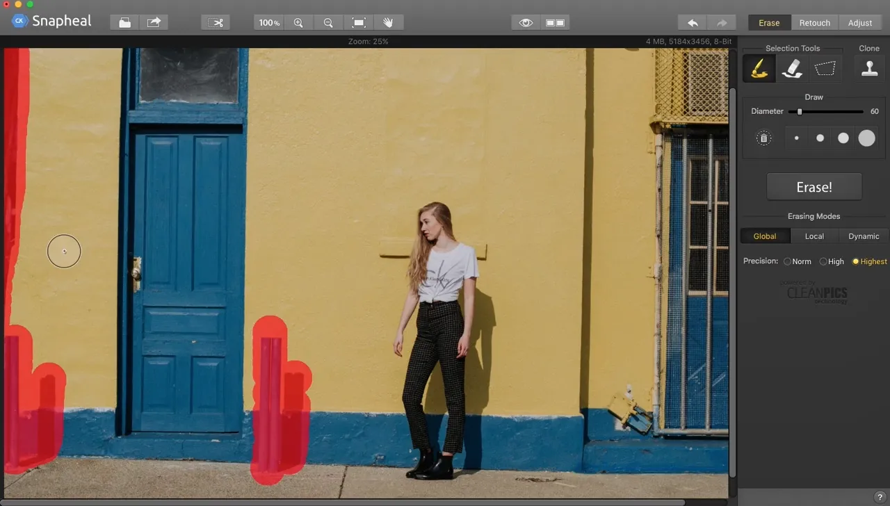Click the open image file icon
Screen dimensions: 890x506
[124, 22]
